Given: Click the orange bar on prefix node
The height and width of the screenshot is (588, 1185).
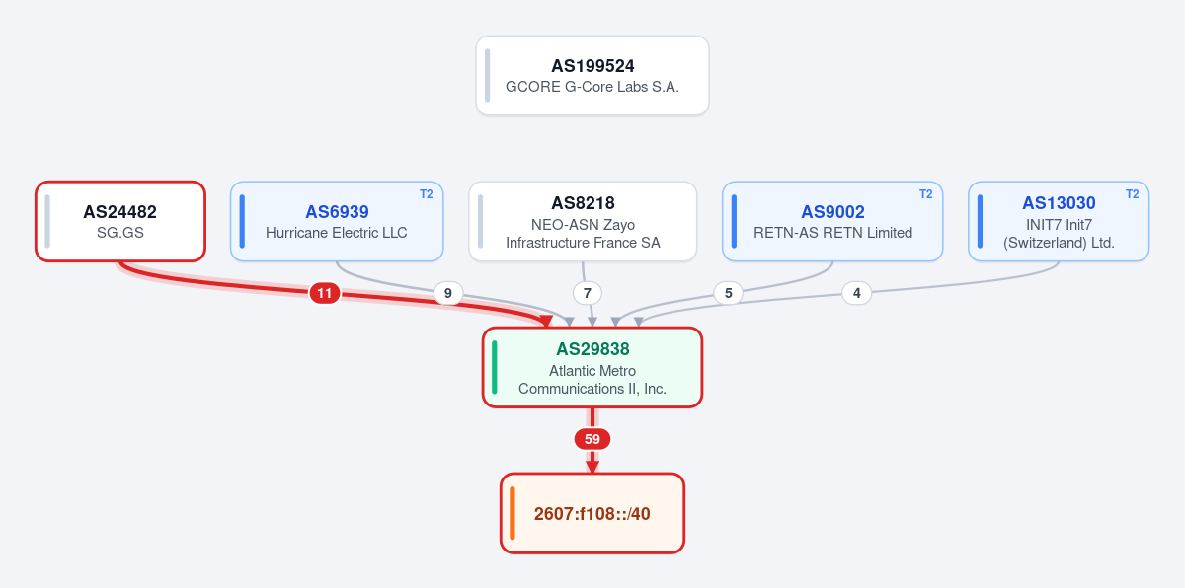Looking at the screenshot, I should click(x=513, y=513).
